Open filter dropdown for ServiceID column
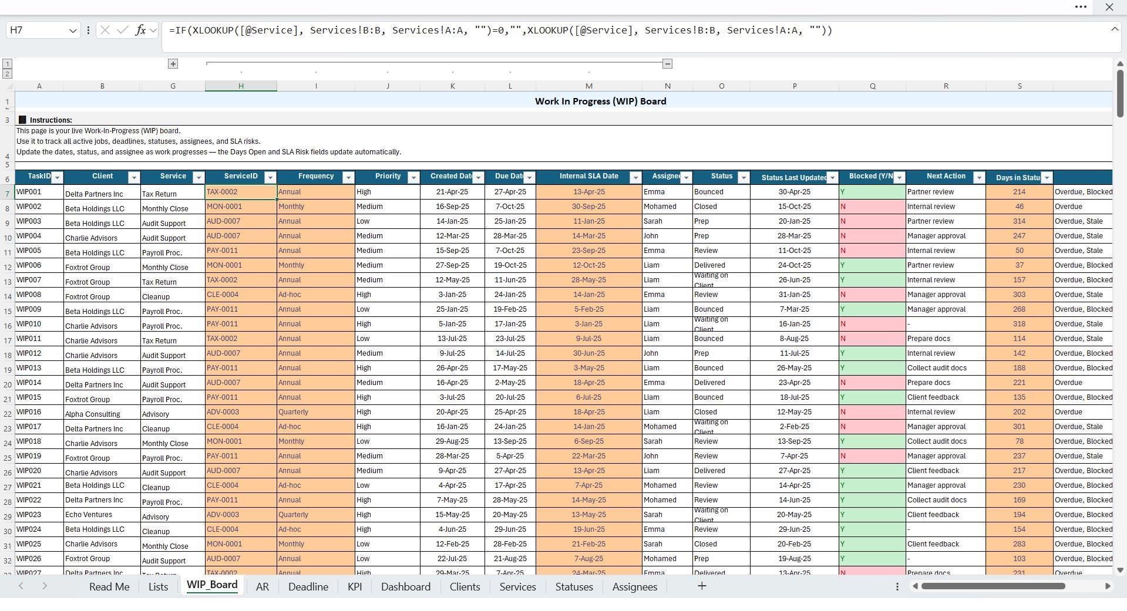1127x611 pixels. point(270,177)
